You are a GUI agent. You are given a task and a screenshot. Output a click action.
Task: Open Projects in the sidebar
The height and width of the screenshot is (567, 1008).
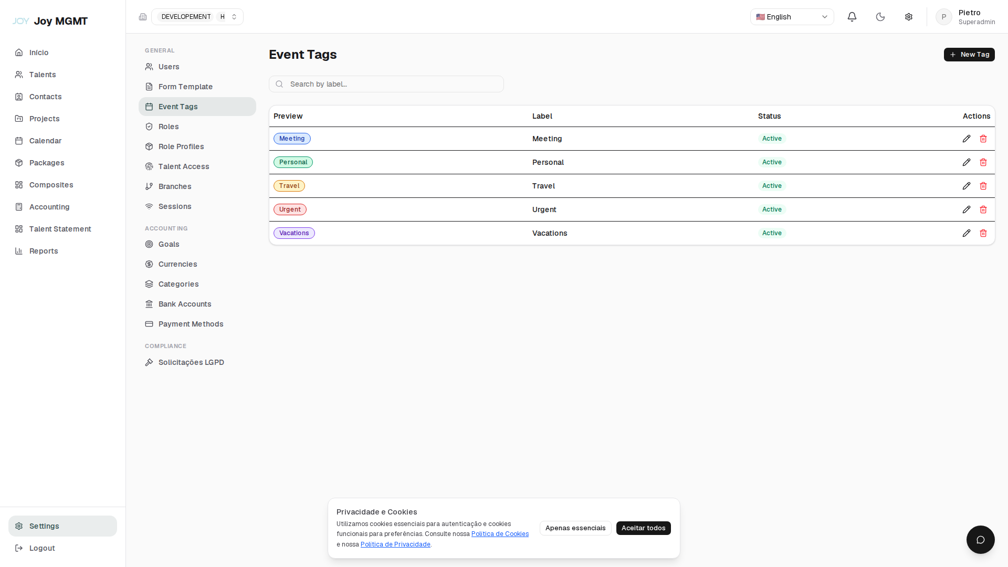[62, 119]
